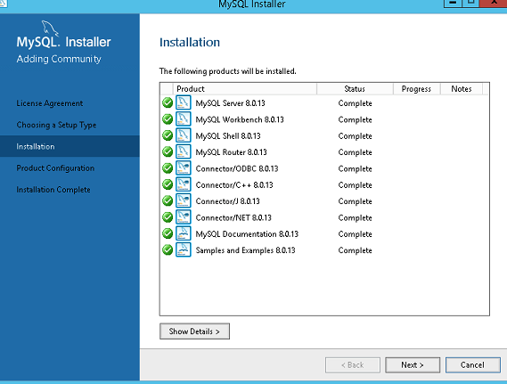
Task: Click green checkmark beside MySQL Router 8.0.13
Action: [x=168, y=151]
